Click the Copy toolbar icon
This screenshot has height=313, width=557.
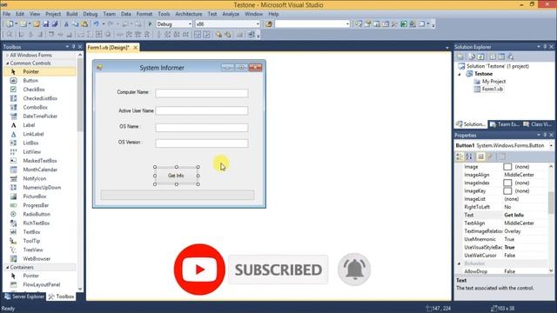coord(76,24)
